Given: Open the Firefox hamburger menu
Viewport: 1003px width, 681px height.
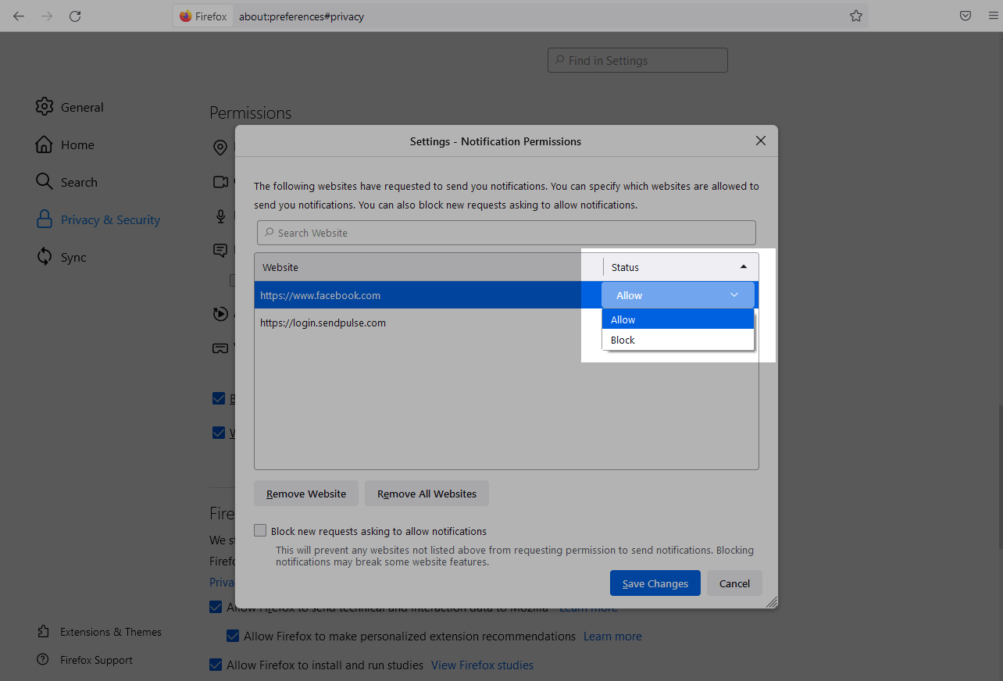Looking at the screenshot, I should 993,16.
